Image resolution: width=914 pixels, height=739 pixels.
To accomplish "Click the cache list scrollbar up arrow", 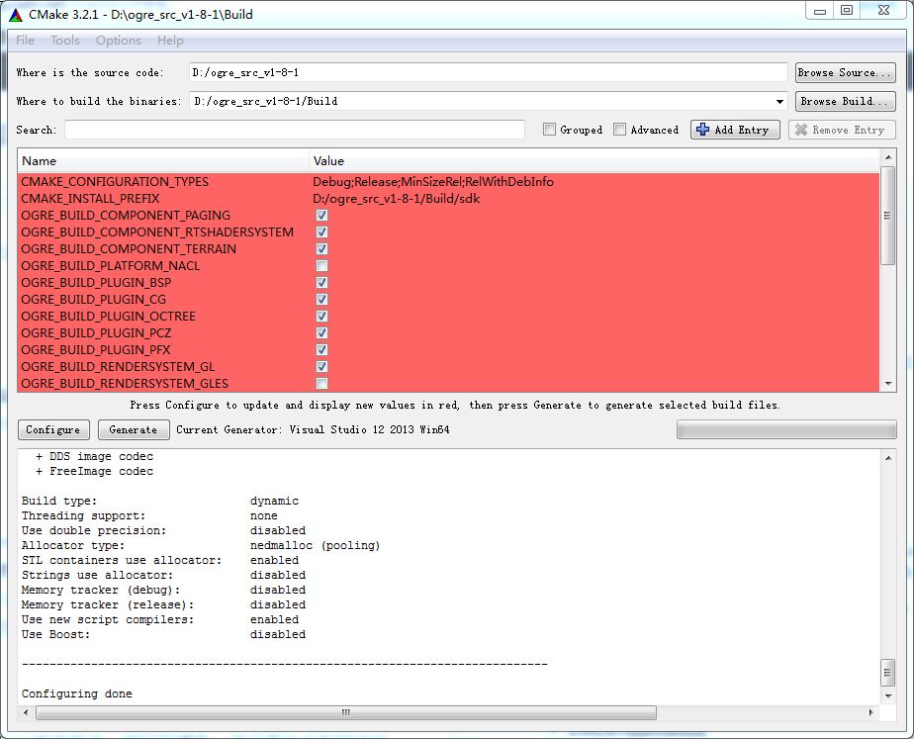I will pos(887,157).
